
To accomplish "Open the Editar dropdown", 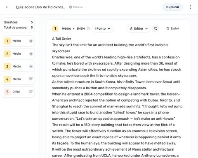I will click(139, 28).
